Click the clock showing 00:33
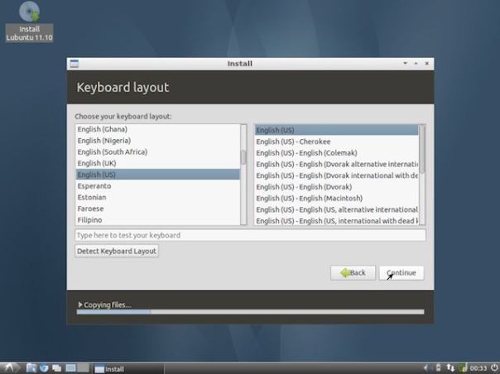 click(478, 368)
